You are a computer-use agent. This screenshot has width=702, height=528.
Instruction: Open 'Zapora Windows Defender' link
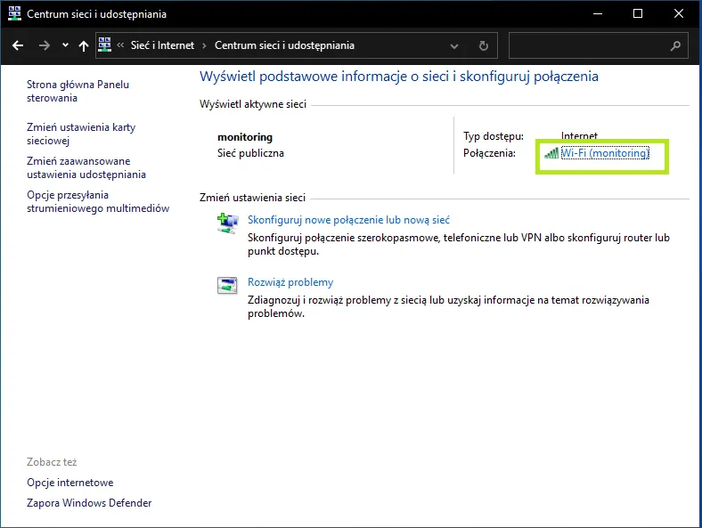(89, 503)
